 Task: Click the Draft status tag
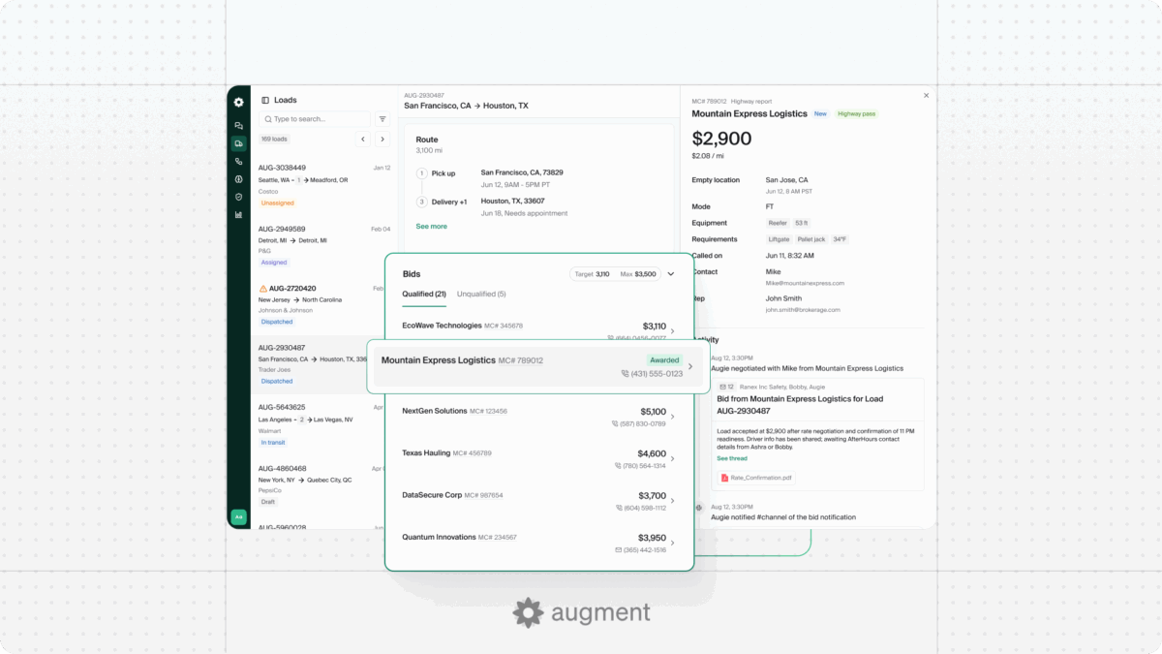pos(268,502)
